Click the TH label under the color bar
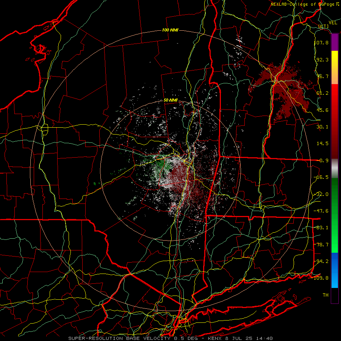 [x=325, y=295]
